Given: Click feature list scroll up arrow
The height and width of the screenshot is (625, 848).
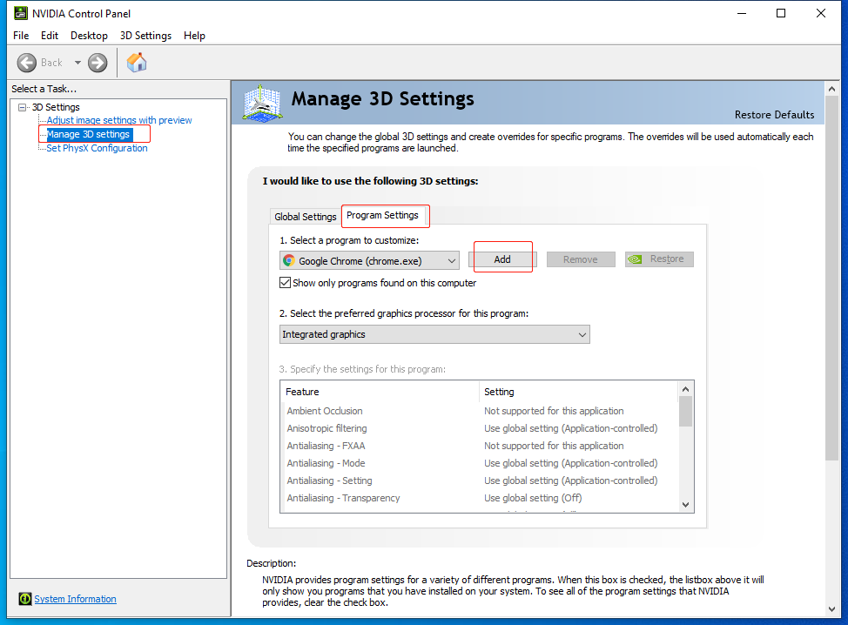Looking at the screenshot, I should coord(685,389).
